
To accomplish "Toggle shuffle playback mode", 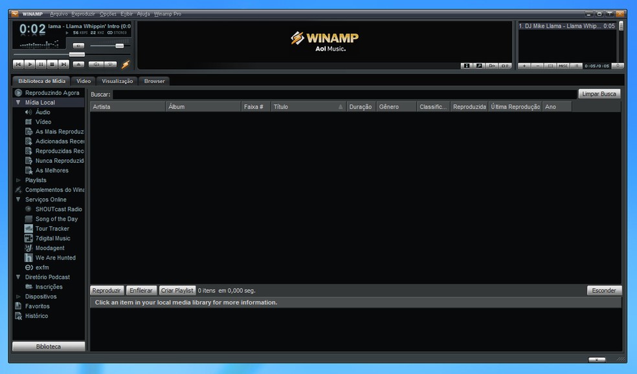I will (x=96, y=64).
